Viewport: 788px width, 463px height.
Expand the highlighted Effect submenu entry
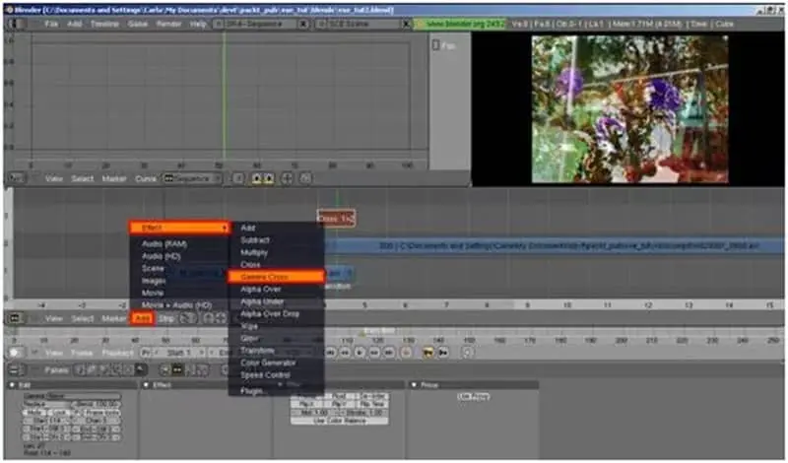pos(179,228)
